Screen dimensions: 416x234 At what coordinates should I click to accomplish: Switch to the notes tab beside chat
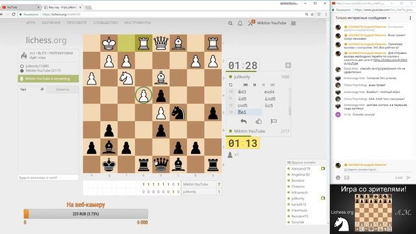tap(62, 90)
